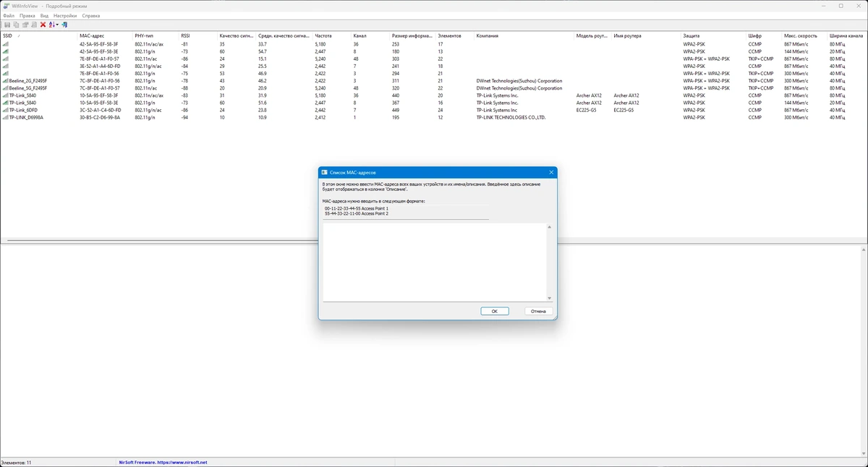Open Properties via the toolbar icon

click(x=25, y=25)
